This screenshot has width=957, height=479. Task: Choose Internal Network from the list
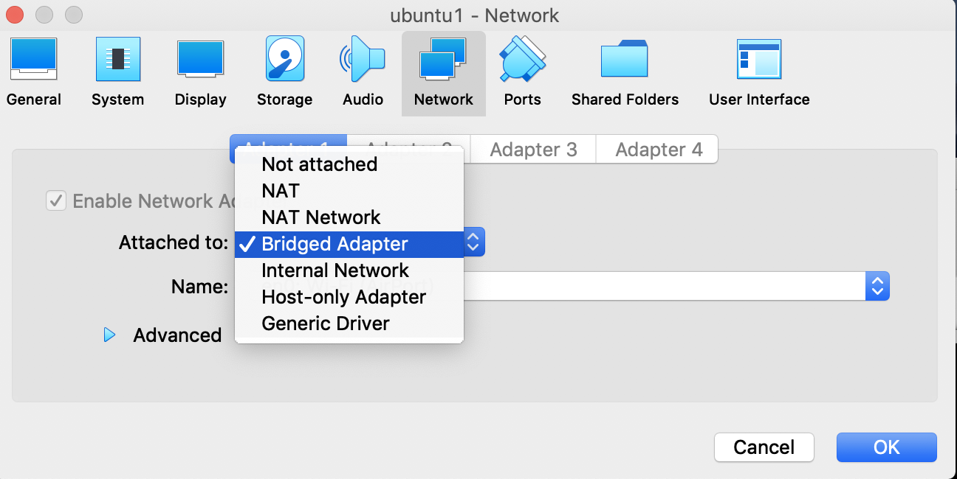tap(349, 270)
